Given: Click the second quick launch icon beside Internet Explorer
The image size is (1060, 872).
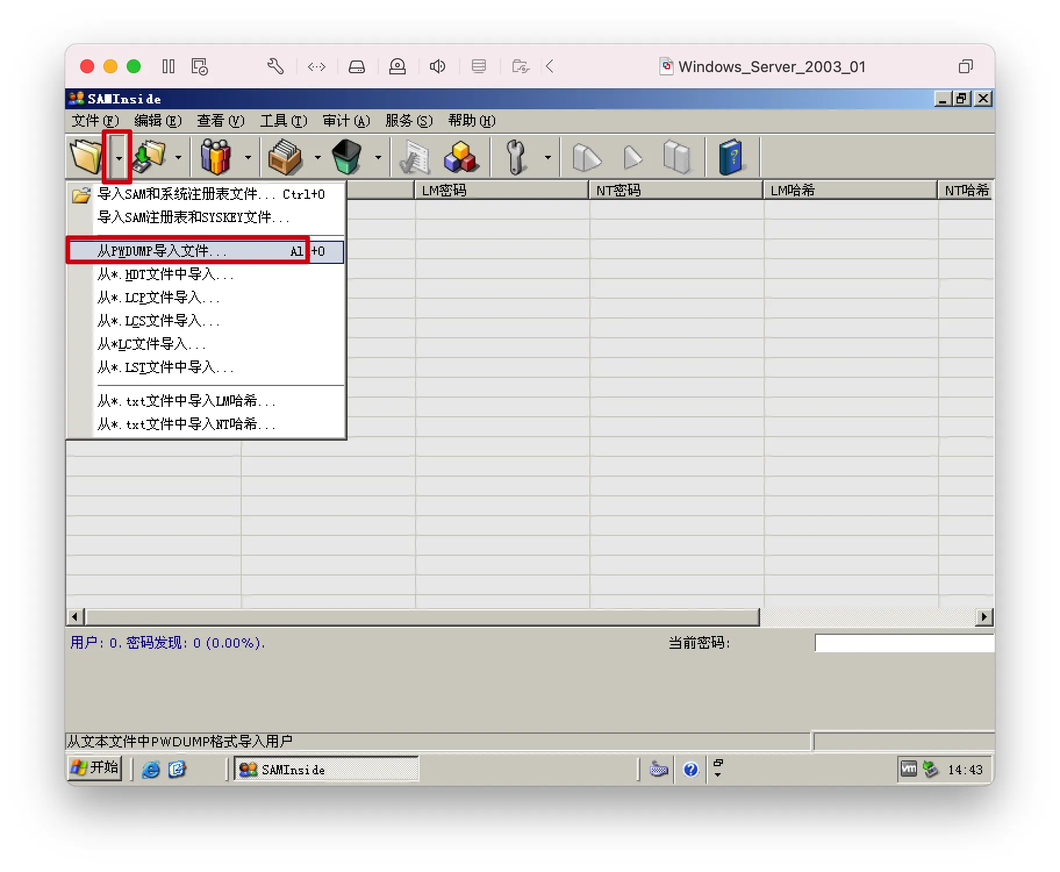Looking at the screenshot, I should [177, 770].
